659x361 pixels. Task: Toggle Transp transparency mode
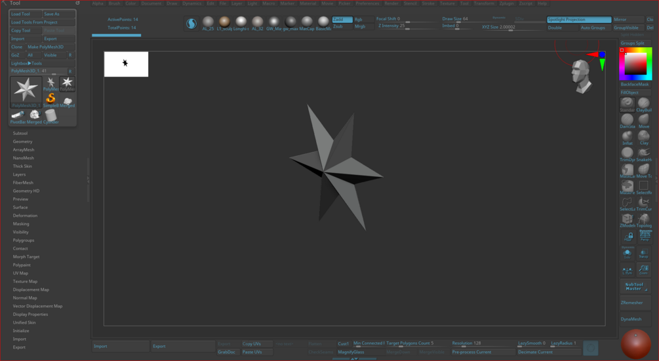pyautogui.click(x=643, y=253)
